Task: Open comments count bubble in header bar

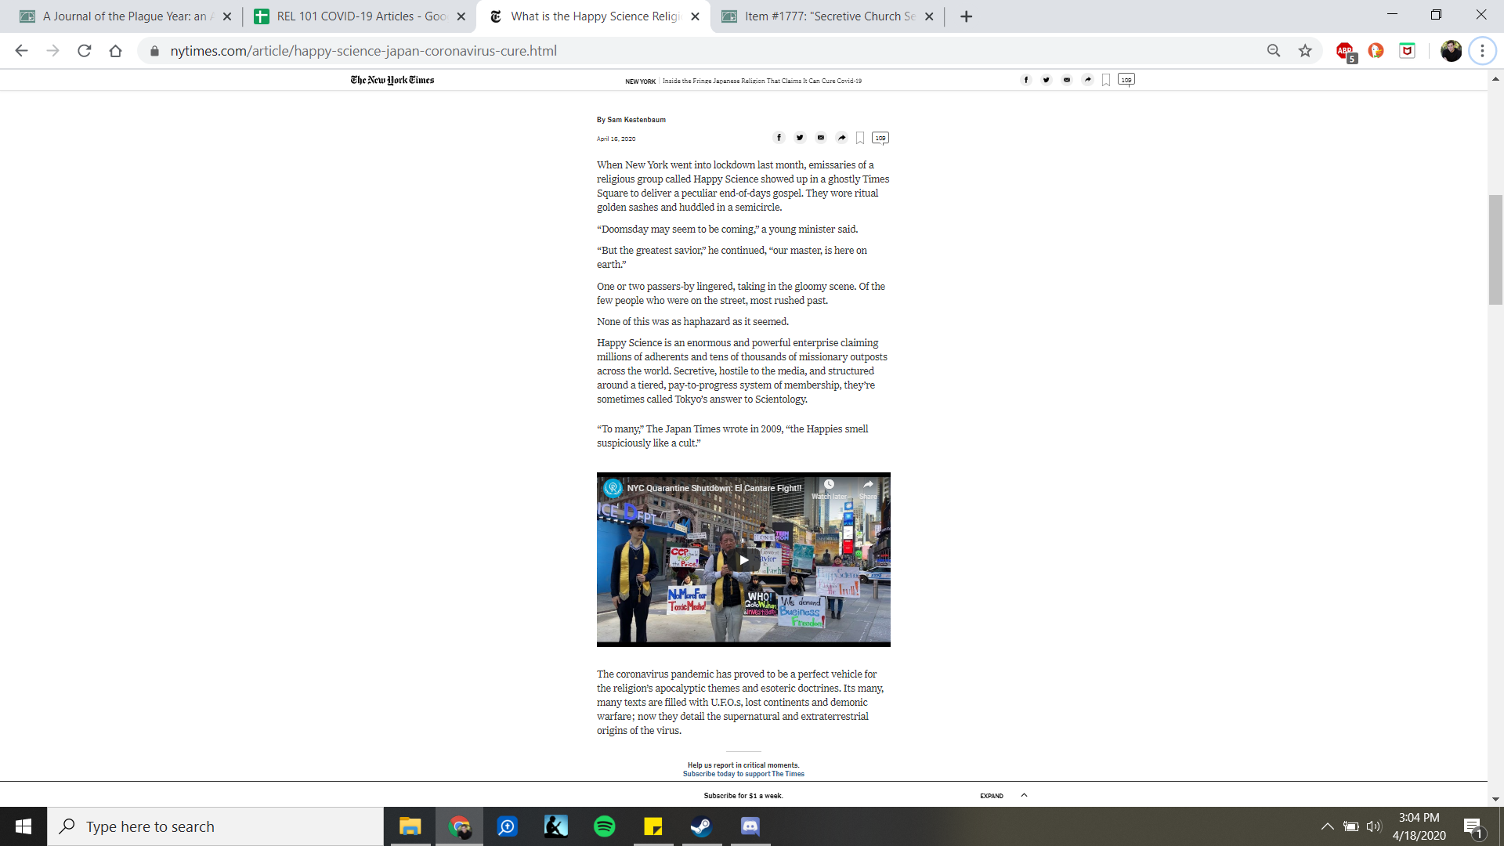Action: point(1126,80)
